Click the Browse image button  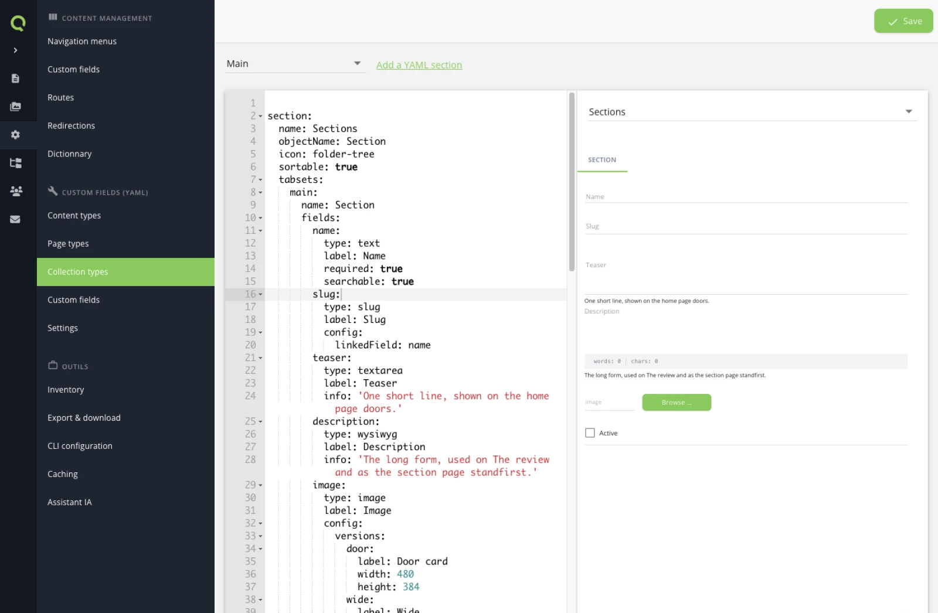click(x=677, y=403)
